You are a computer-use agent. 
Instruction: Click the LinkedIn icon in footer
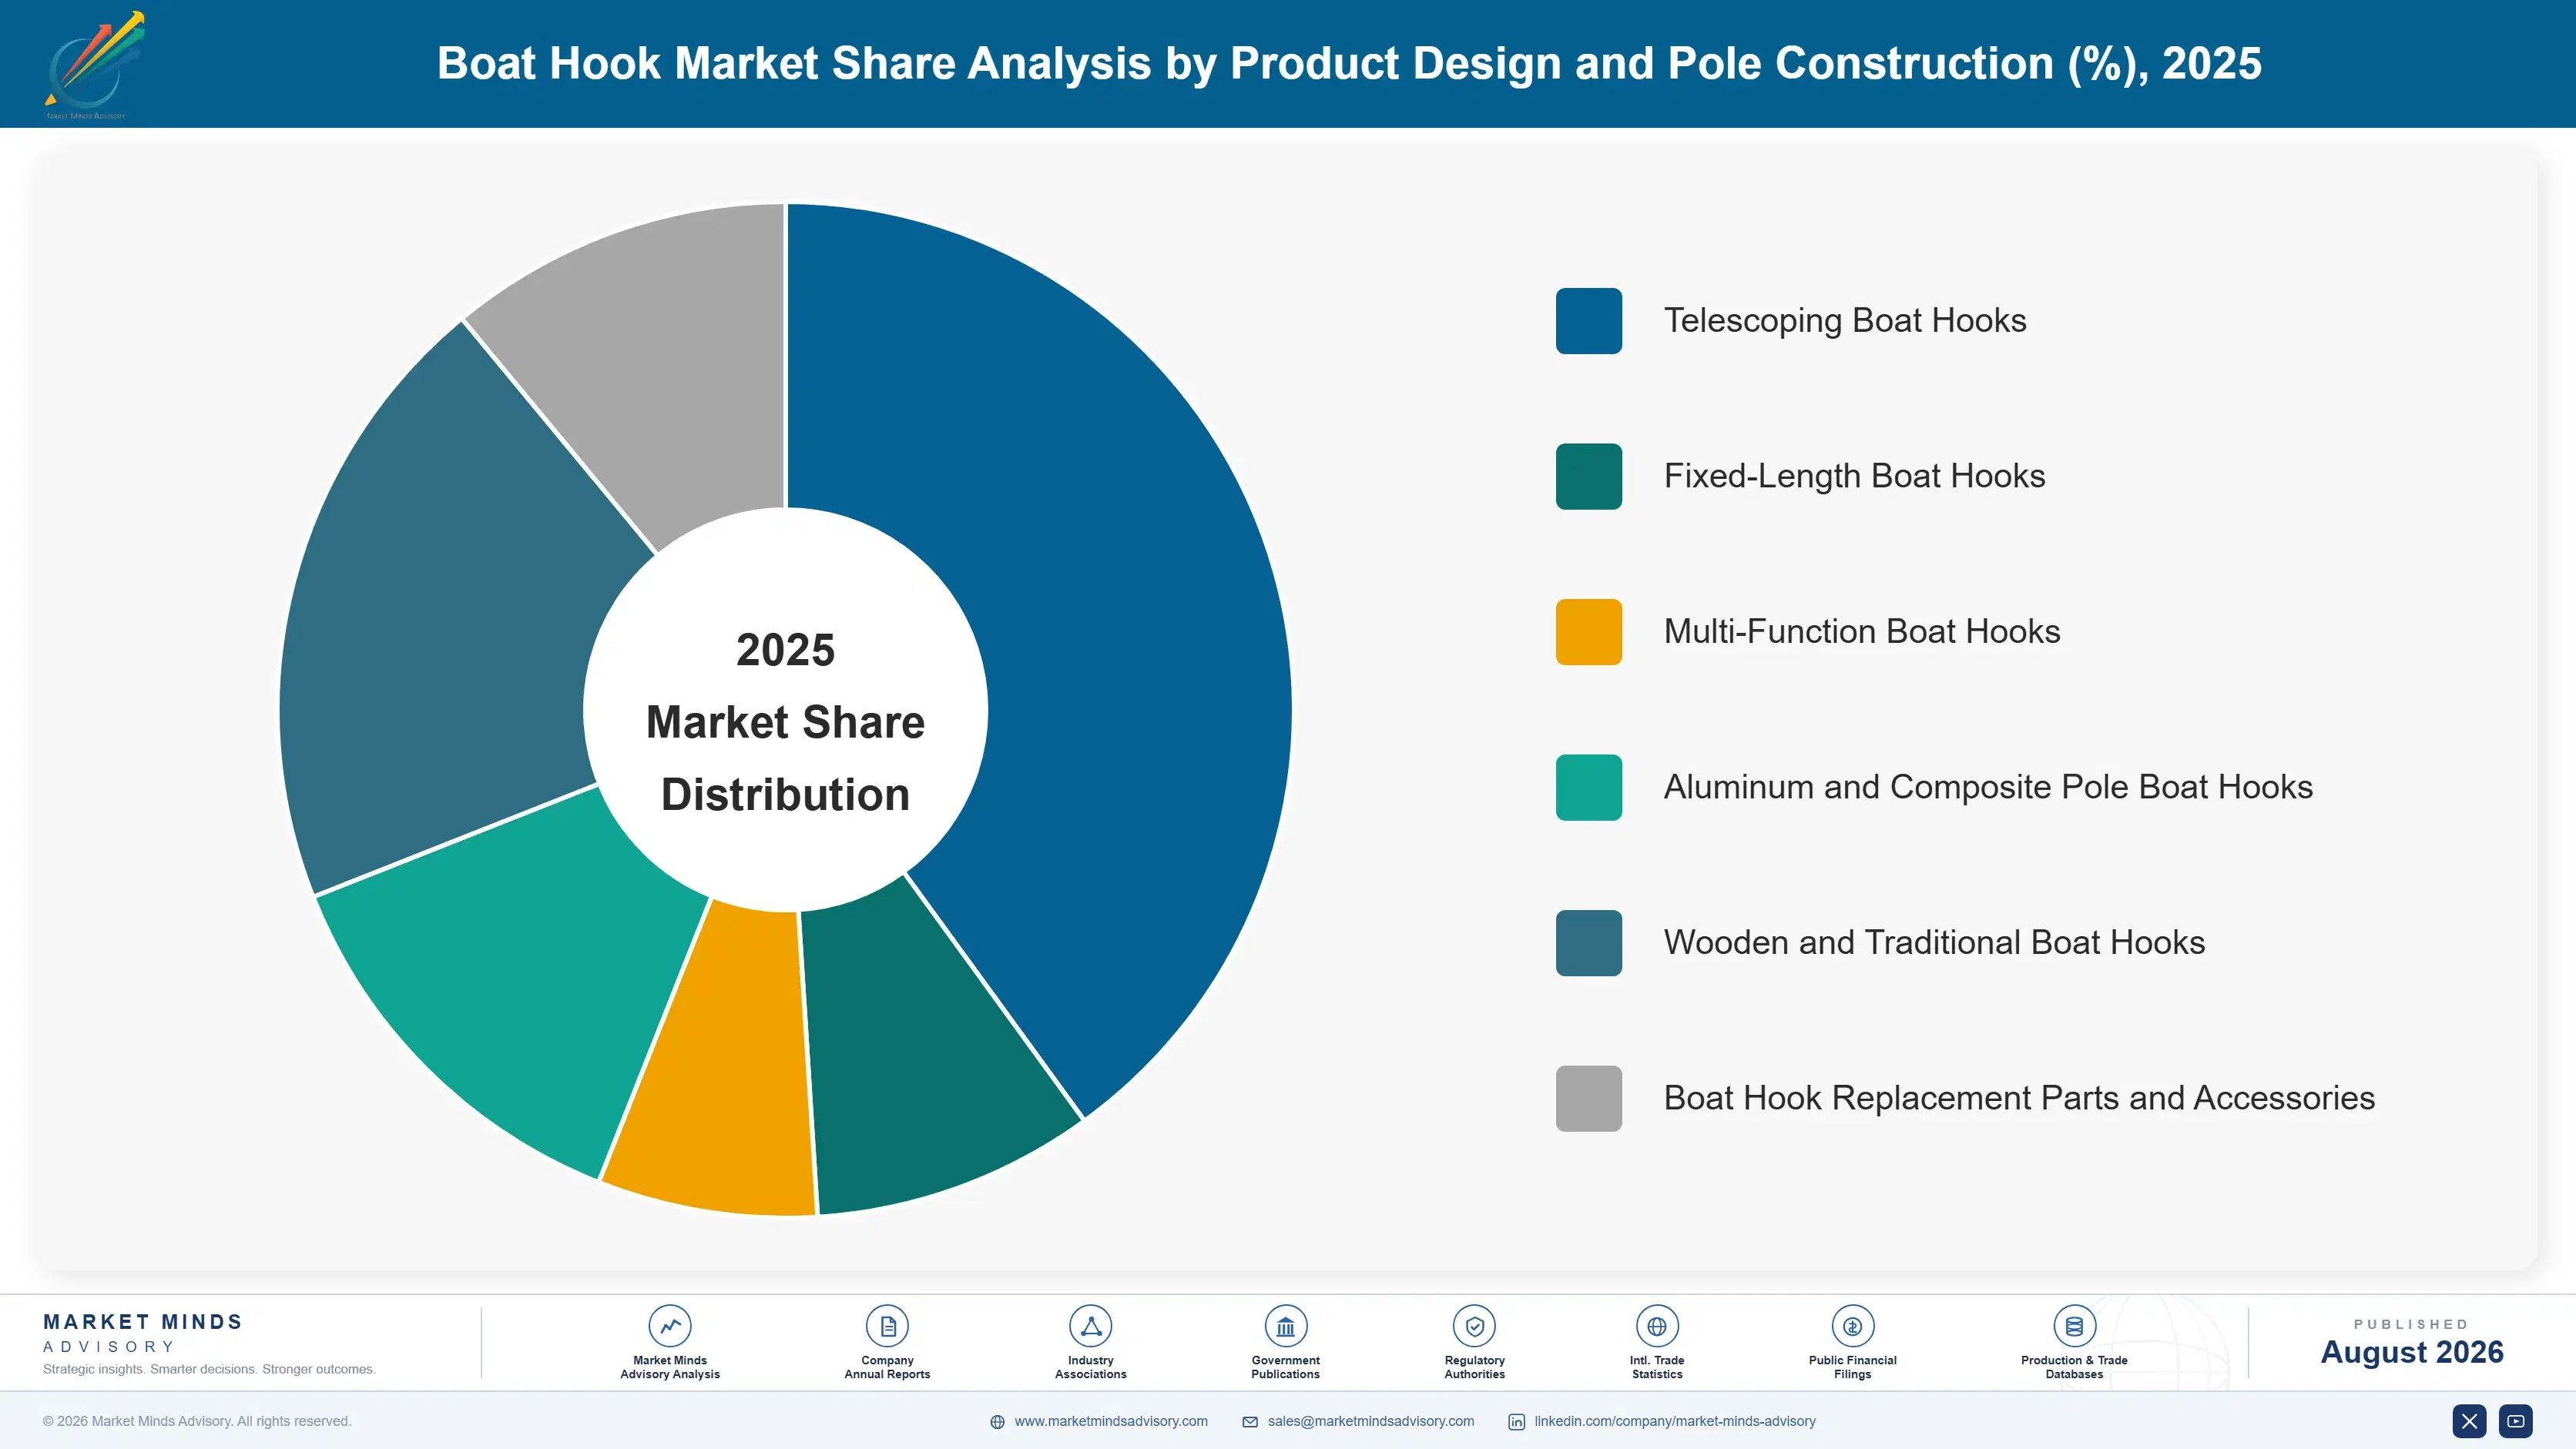(x=1516, y=1422)
